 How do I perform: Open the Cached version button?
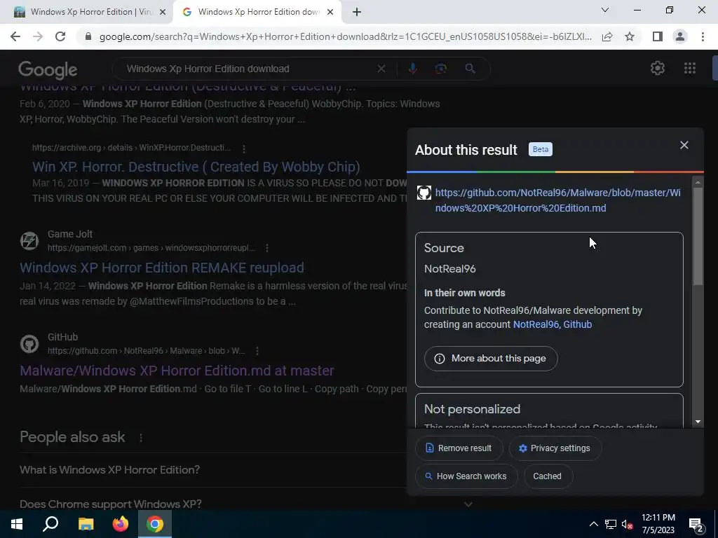547,476
